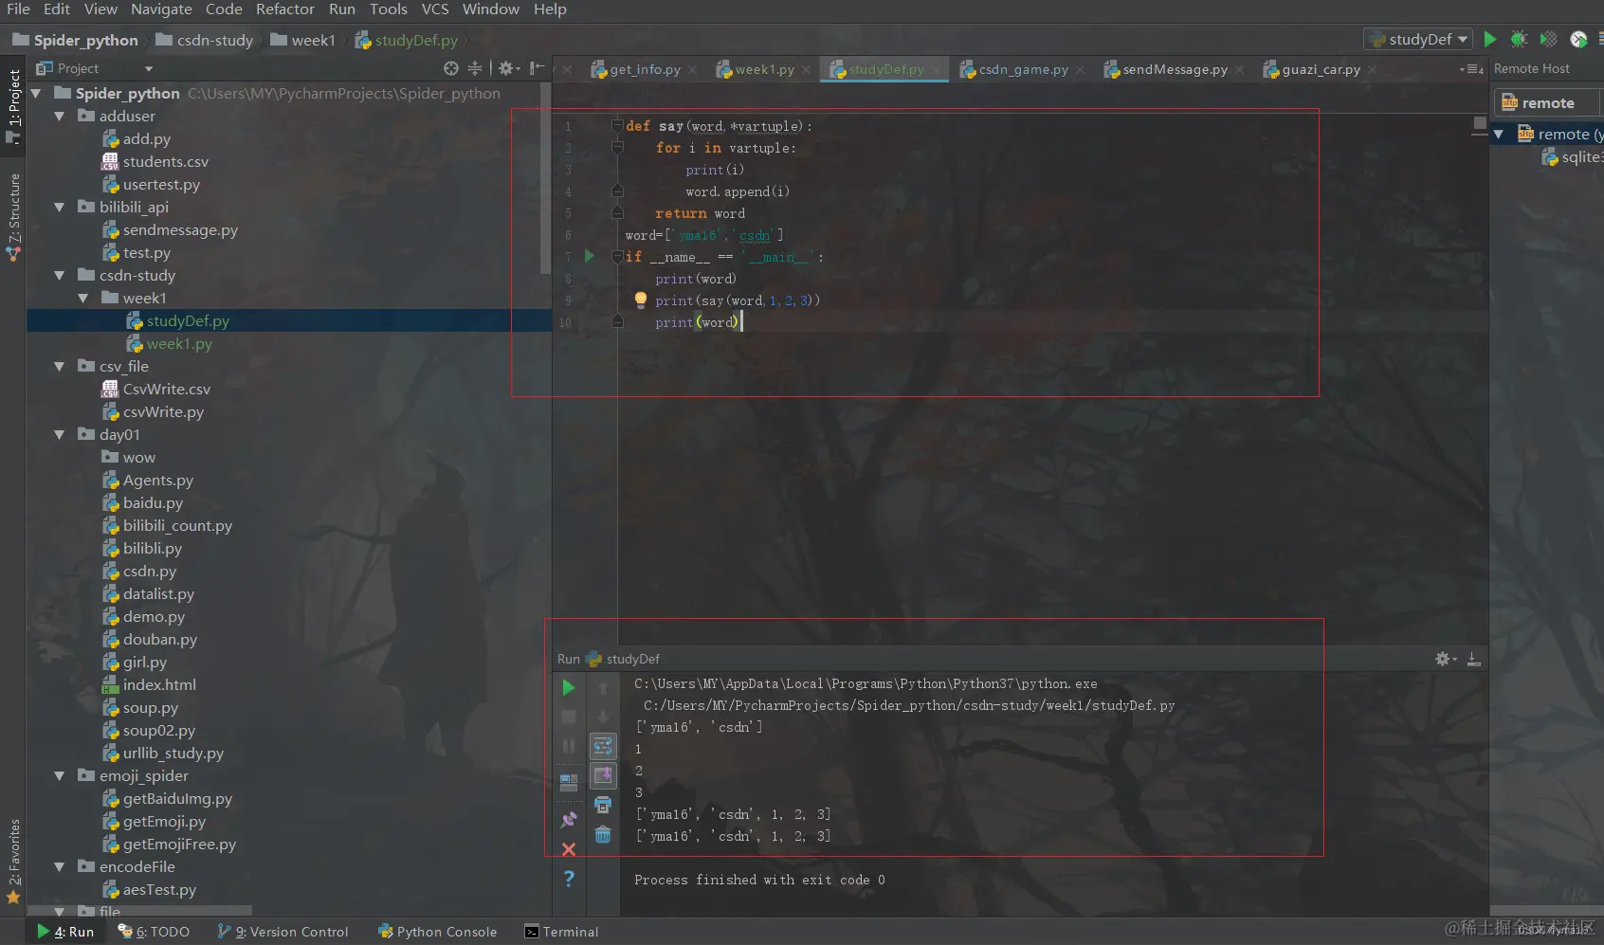Click the Project panel scrollbar
This screenshot has width=1604, height=945.
(x=543, y=171)
